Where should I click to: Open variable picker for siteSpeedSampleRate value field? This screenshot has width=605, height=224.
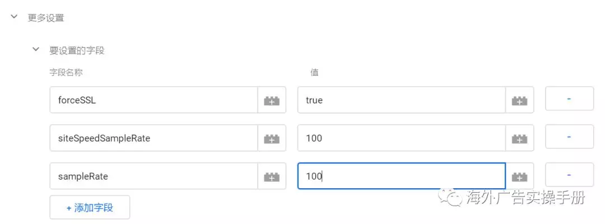point(519,138)
